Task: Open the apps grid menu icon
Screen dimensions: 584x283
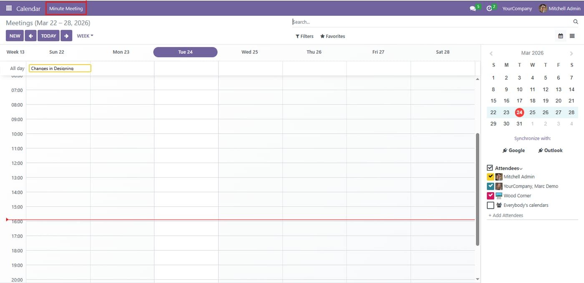Action: (x=9, y=8)
